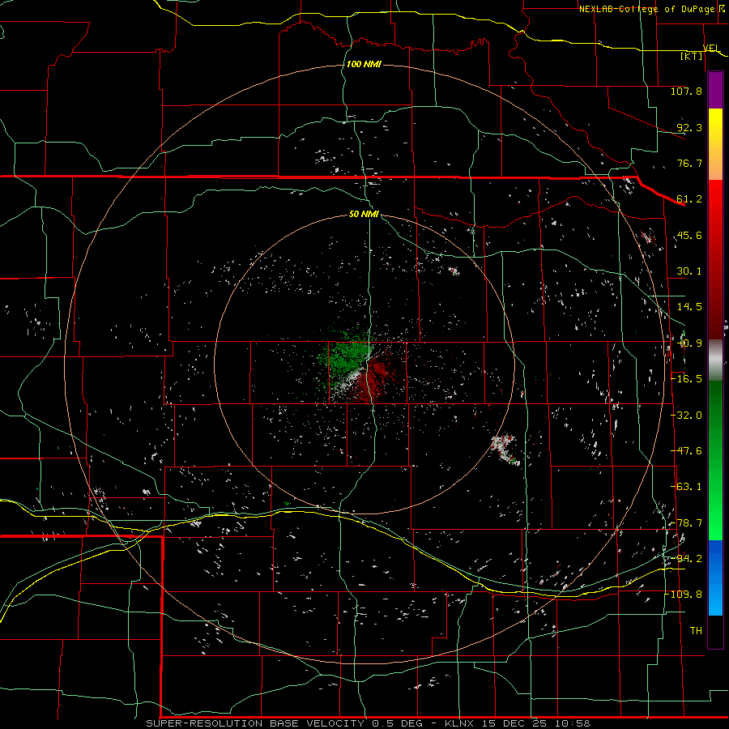729x729 pixels.
Task: Click the yellow segment of velocity colorbar
Action: (x=715, y=144)
